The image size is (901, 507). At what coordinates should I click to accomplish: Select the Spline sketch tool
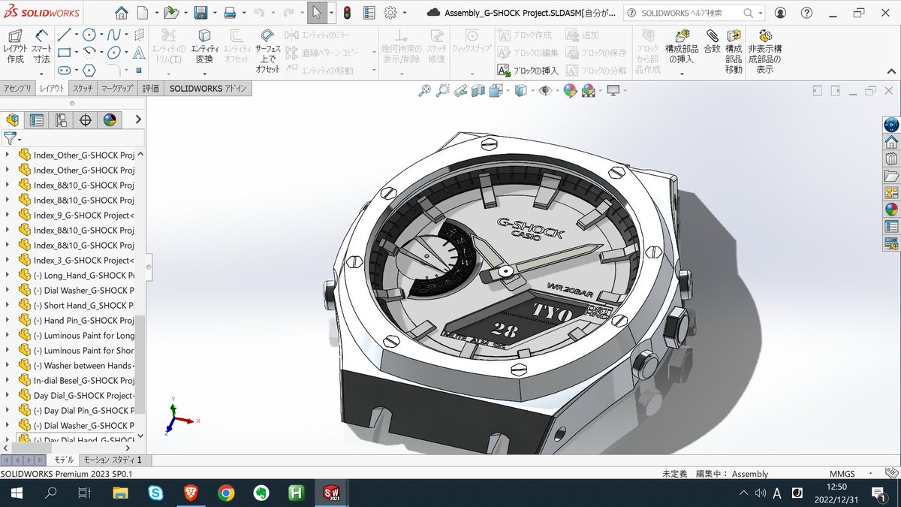(113, 35)
